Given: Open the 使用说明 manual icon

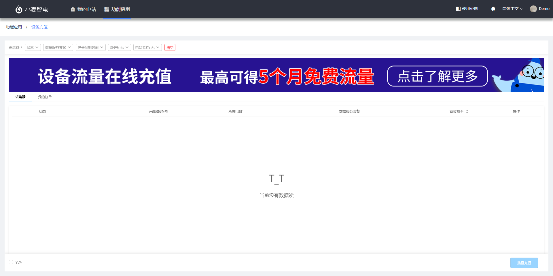Looking at the screenshot, I should (458, 9).
